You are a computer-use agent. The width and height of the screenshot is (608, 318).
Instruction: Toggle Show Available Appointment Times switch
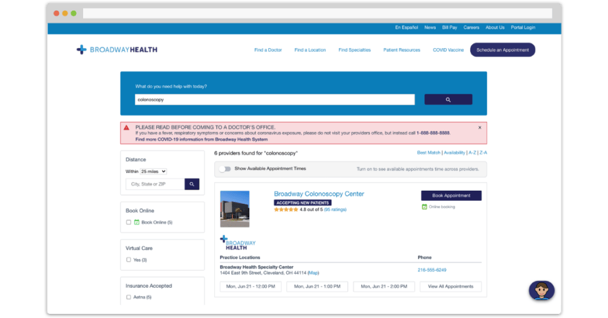(x=225, y=169)
